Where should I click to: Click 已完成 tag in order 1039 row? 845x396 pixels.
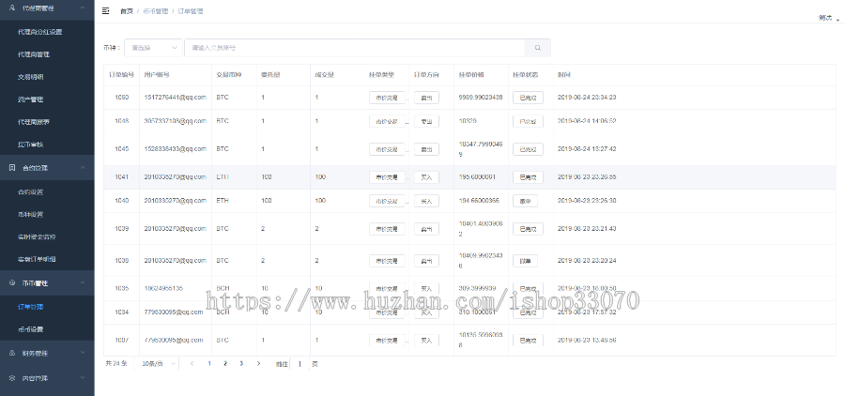(x=528, y=229)
